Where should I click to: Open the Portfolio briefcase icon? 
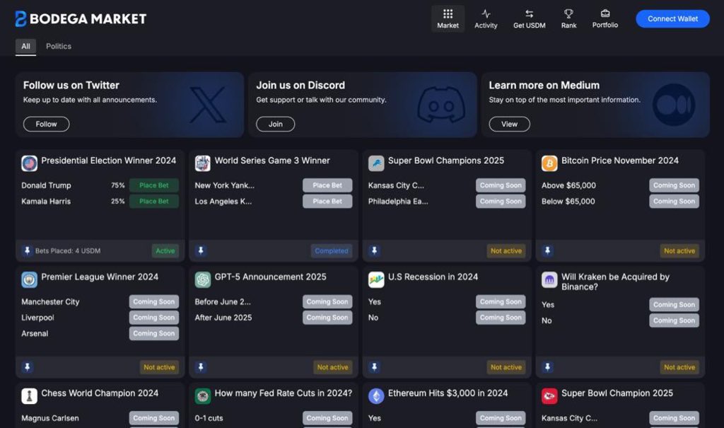click(605, 13)
